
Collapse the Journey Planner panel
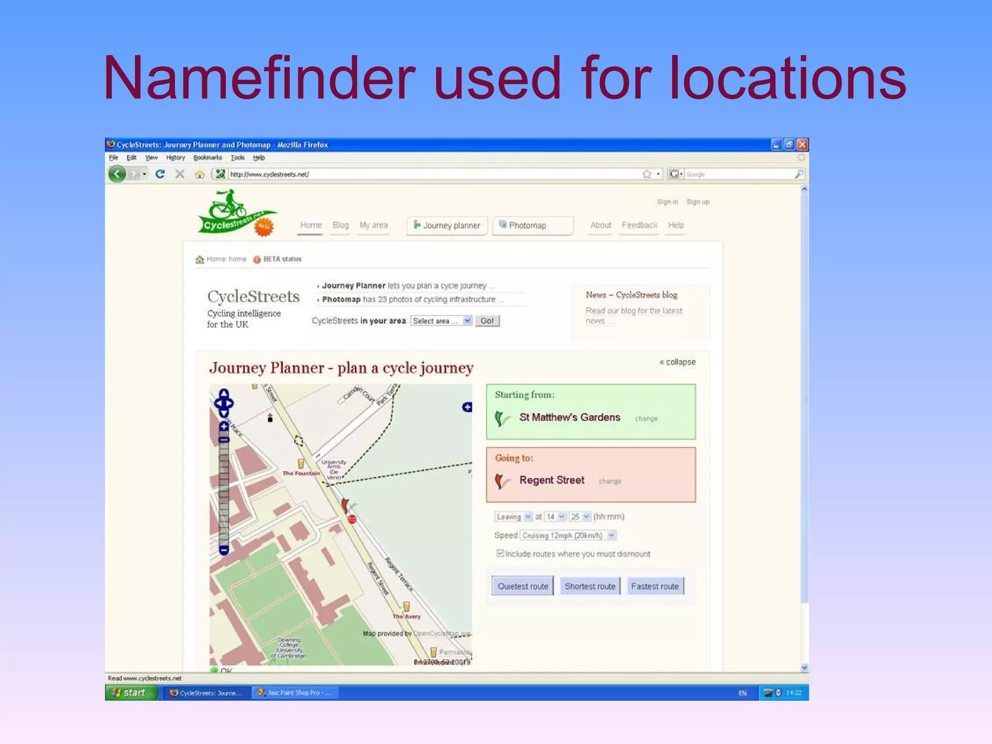tap(677, 362)
